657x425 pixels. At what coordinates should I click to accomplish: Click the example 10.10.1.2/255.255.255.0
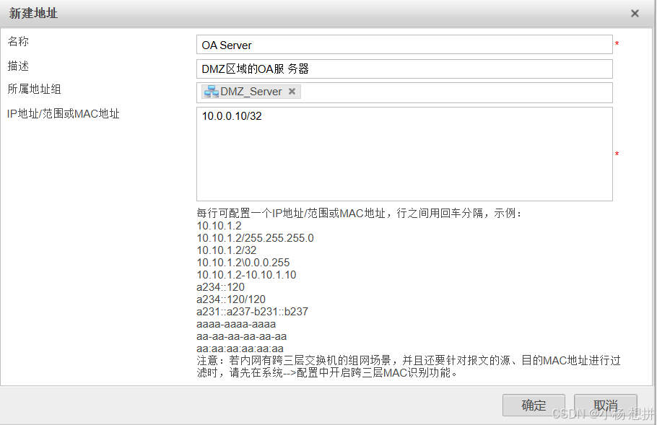coord(255,238)
